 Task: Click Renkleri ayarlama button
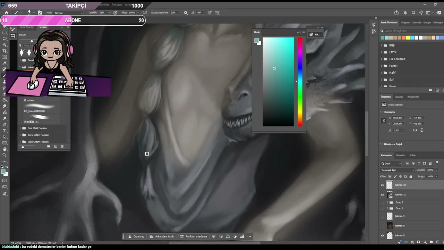[194, 236]
